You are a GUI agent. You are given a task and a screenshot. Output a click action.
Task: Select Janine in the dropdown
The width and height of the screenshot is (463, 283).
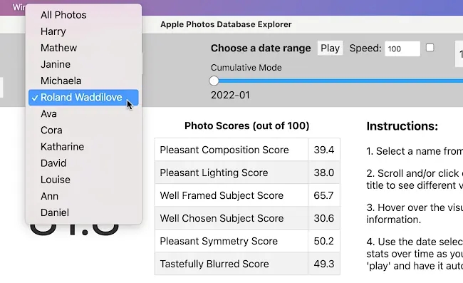[83, 64]
